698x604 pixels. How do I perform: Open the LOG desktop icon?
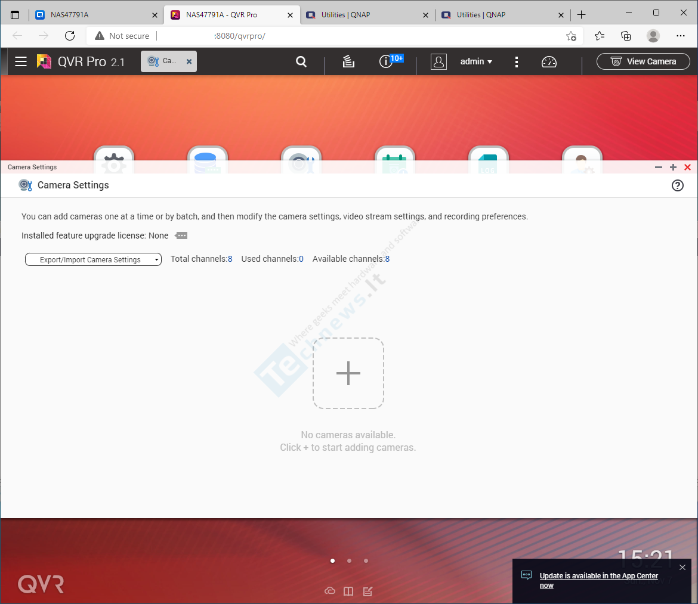click(489, 160)
